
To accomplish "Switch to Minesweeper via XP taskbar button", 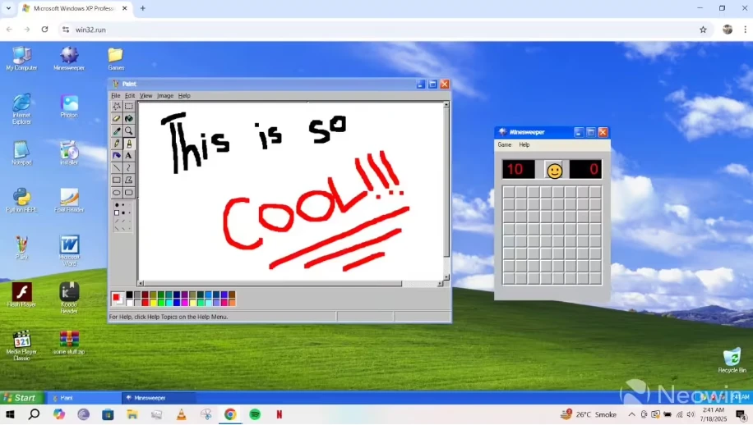I will (x=159, y=398).
